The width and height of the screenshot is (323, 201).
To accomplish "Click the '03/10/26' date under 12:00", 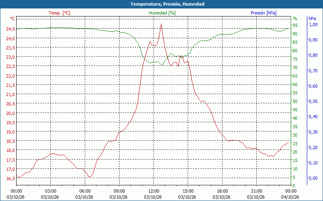I will point(153,197).
